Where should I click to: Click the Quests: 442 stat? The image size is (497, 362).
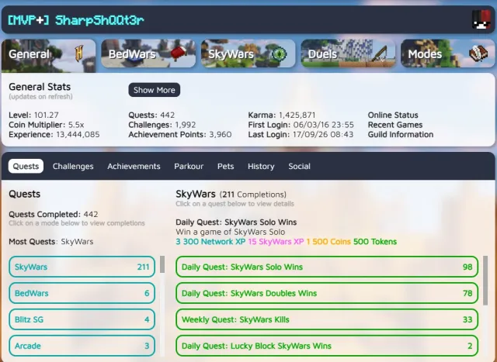pos(151,115)
